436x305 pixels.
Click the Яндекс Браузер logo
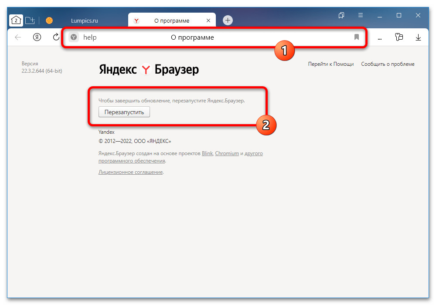pyautogui.click(x=149, y=69)
